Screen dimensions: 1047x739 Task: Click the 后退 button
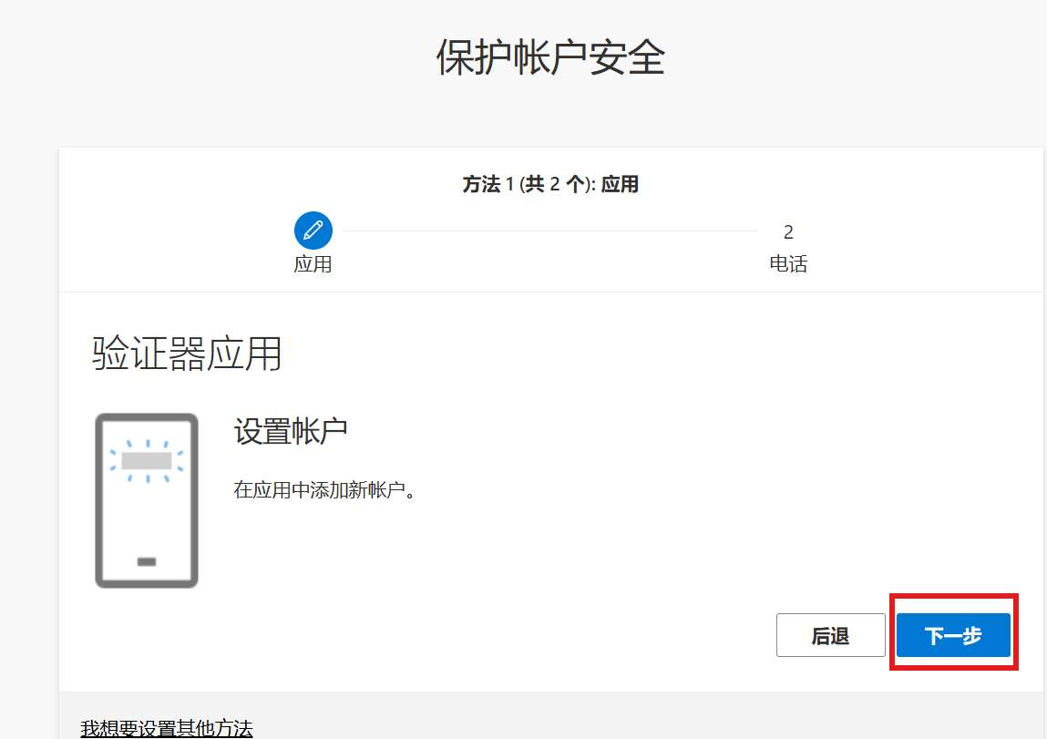pyautogui.click(x=831, y=635)
